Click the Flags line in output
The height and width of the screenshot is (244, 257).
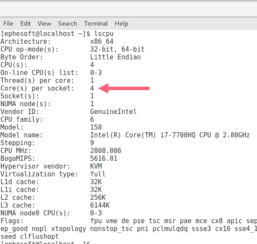128,221
